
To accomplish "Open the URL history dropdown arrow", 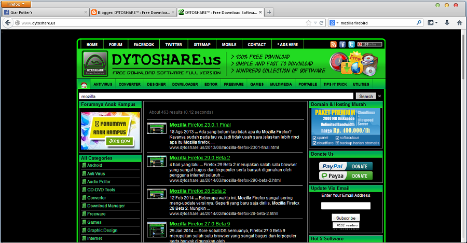I will tap(315, 23).
